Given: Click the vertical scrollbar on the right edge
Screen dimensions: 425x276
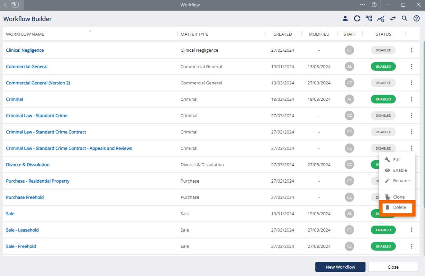Looking at the screenshot, I should pos(423,128).
